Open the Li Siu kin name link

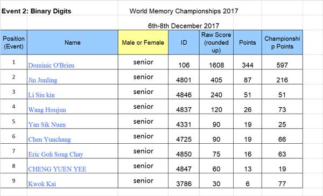point(41,95)
